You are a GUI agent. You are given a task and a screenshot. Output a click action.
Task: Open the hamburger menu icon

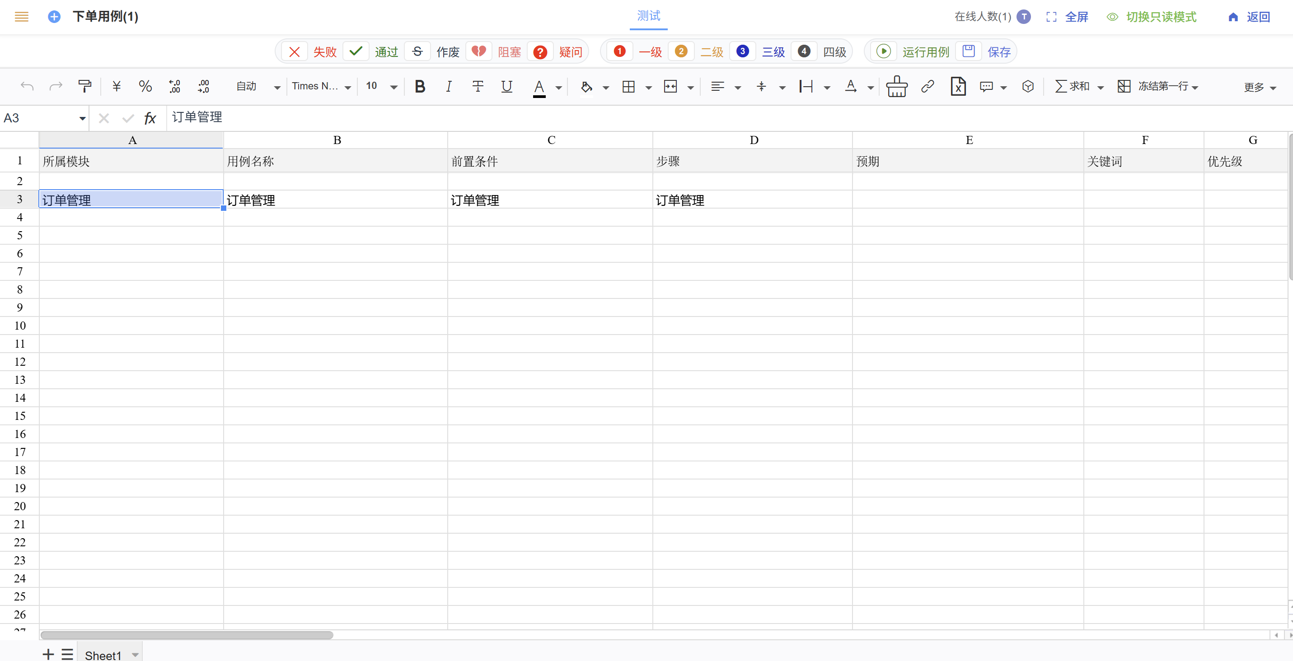point(22,17)
